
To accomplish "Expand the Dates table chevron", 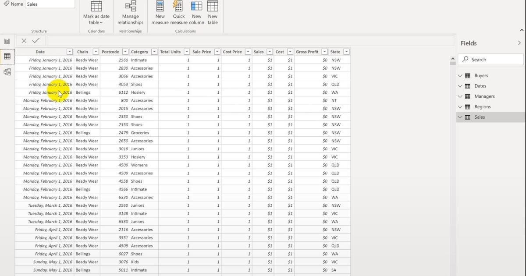I will (460, 86).
